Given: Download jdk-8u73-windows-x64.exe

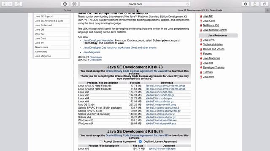Looking at the screenshot, I should [161, 123].
